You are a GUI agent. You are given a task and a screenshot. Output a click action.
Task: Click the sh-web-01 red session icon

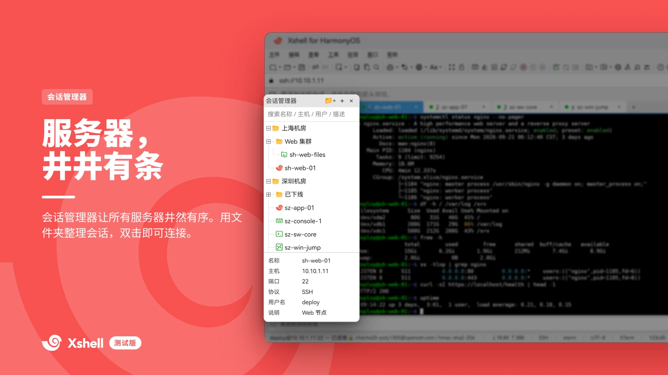(x=279, y=168)
